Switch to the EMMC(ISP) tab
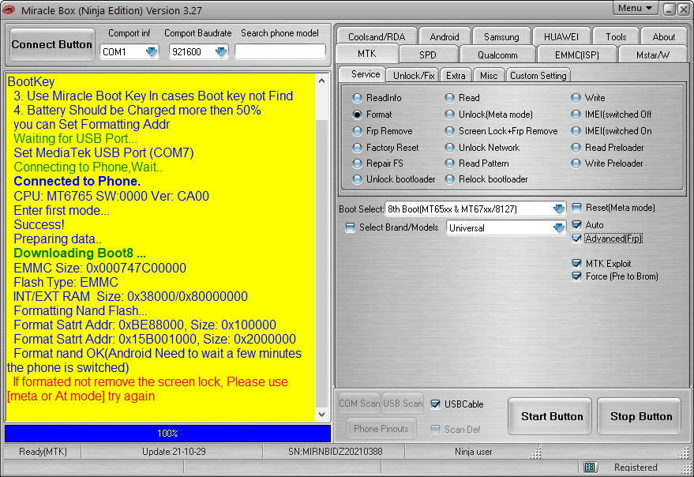The image size is (694, 477). pos(576,55)
